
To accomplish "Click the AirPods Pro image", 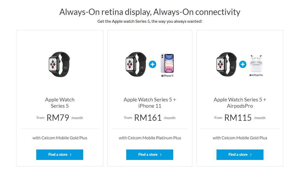I will click(x=256, y=66).
